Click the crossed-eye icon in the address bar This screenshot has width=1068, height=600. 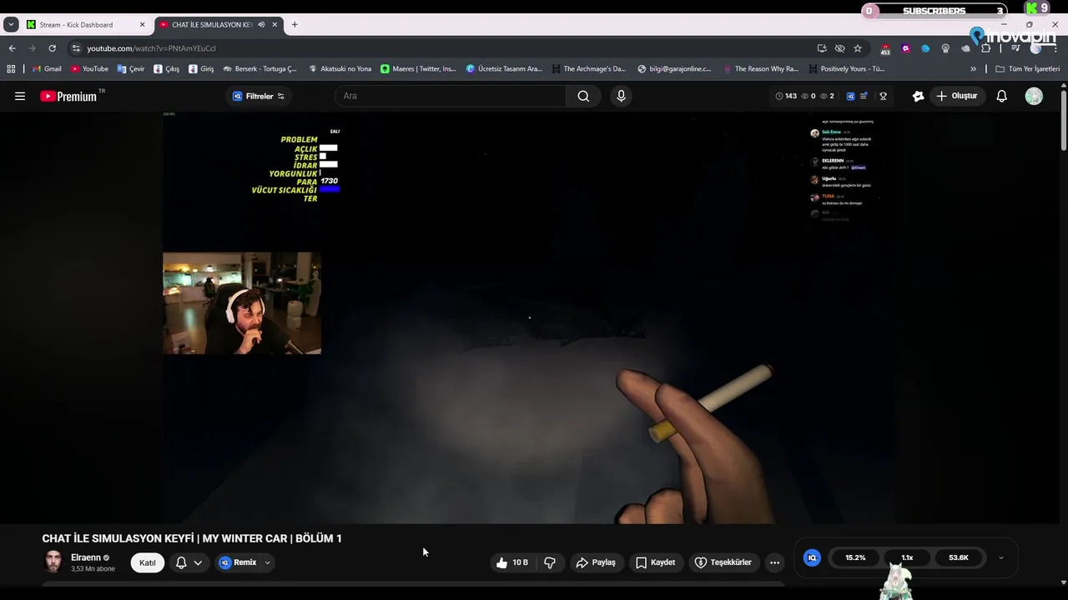[840, 48]
